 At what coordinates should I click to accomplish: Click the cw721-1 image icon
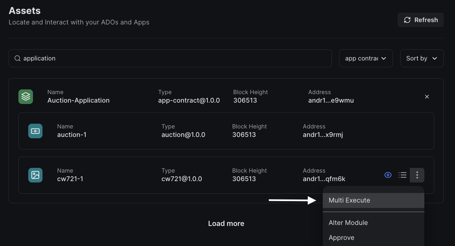pos(35,175)
